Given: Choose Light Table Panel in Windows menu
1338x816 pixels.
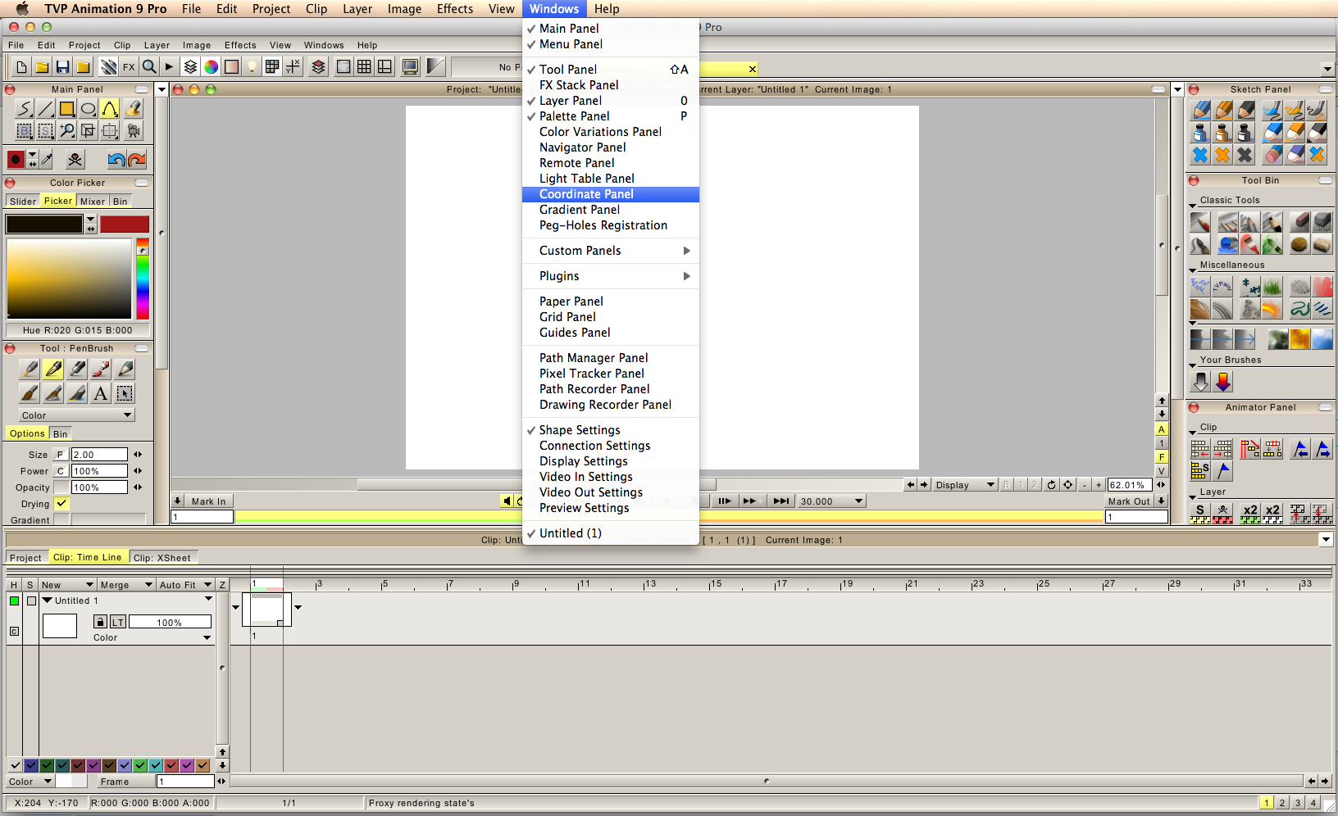Looking at the screenshot, I should click(x=610, y=179).
